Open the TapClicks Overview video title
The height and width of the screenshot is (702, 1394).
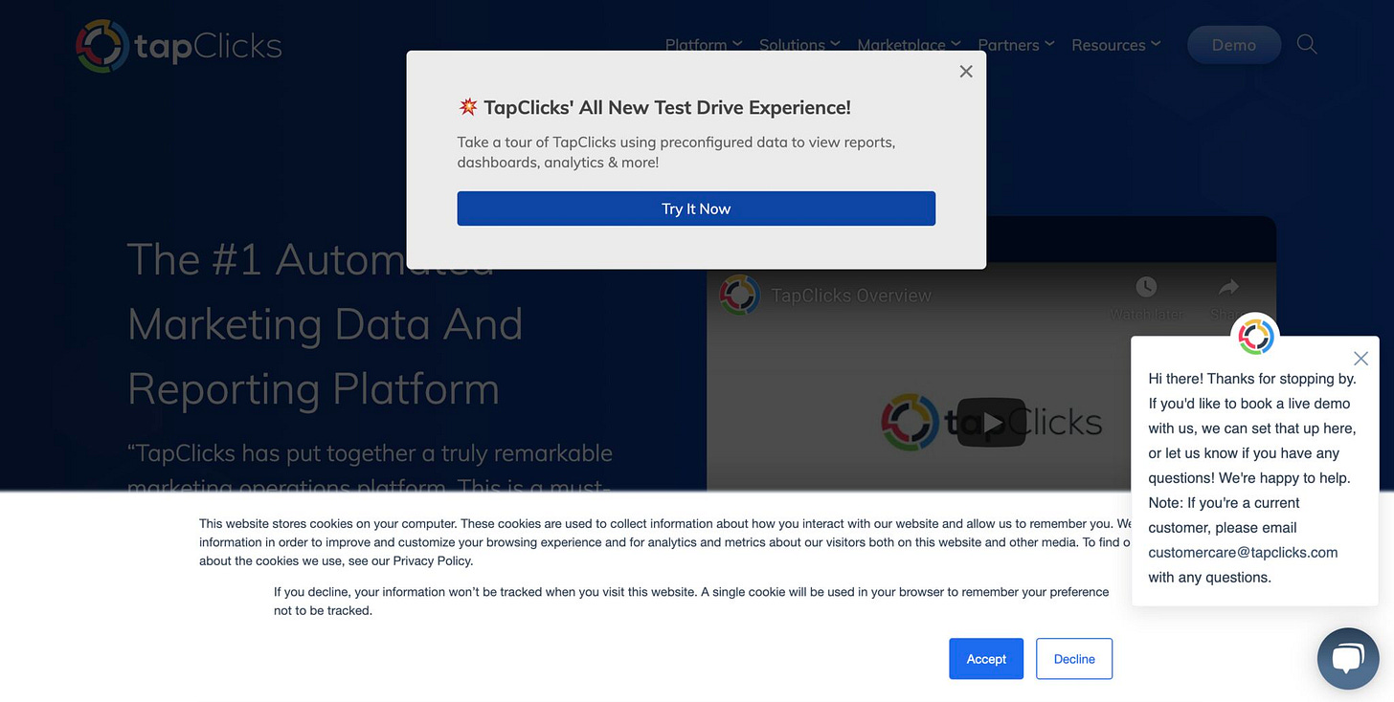click(x=851, y=296)
